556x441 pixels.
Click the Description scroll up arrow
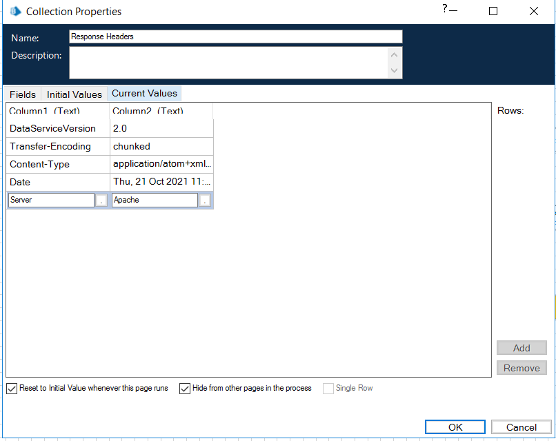click(x=394, y=55)
